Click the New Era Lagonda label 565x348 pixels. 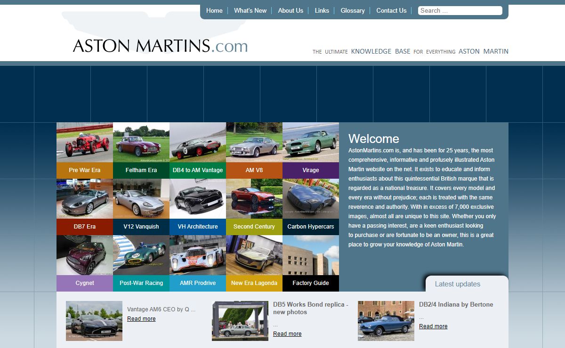coord(254,283)
